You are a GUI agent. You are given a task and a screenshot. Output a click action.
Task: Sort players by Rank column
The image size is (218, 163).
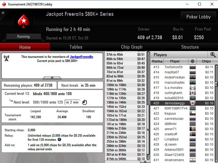click(157, 61)
